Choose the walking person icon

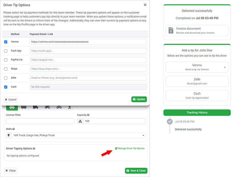[x=70, y=107]
